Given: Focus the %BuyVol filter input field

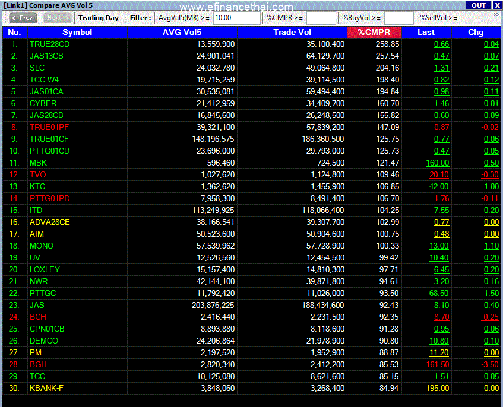Looking at the screenshot, I should 398,18.
